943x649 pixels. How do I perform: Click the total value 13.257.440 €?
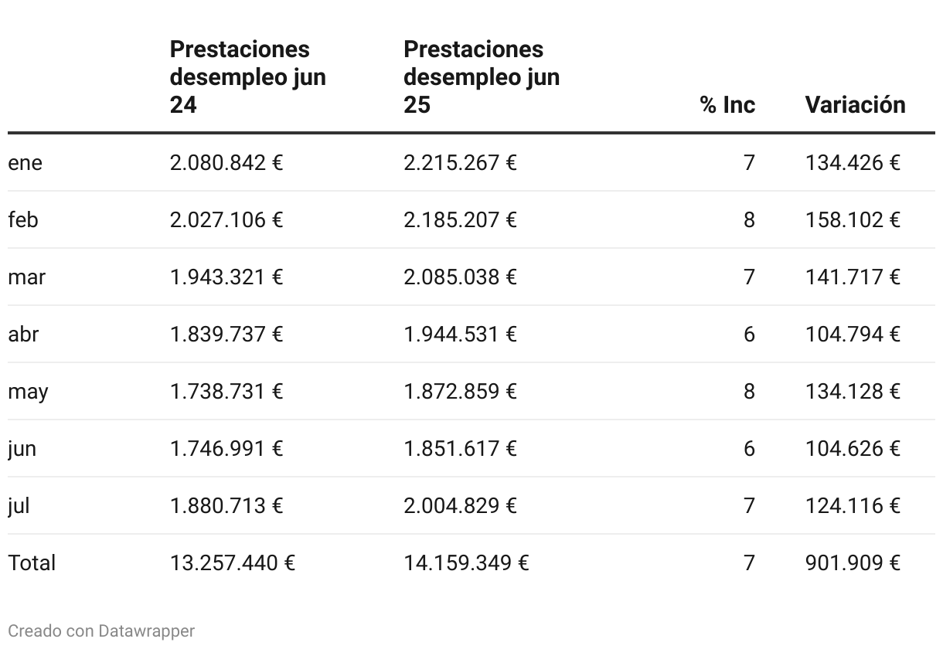coord(233,563)
